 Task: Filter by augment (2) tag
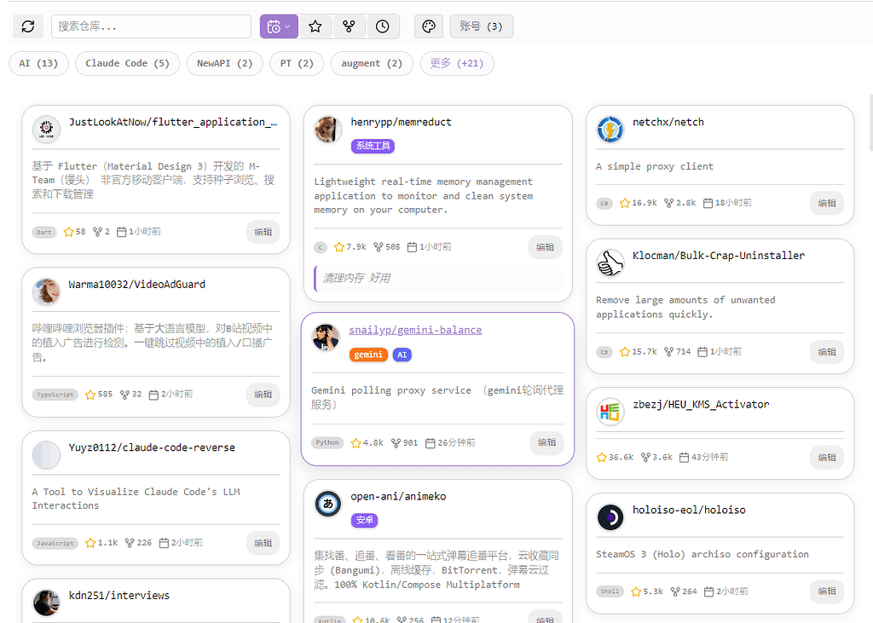point(372,63)
